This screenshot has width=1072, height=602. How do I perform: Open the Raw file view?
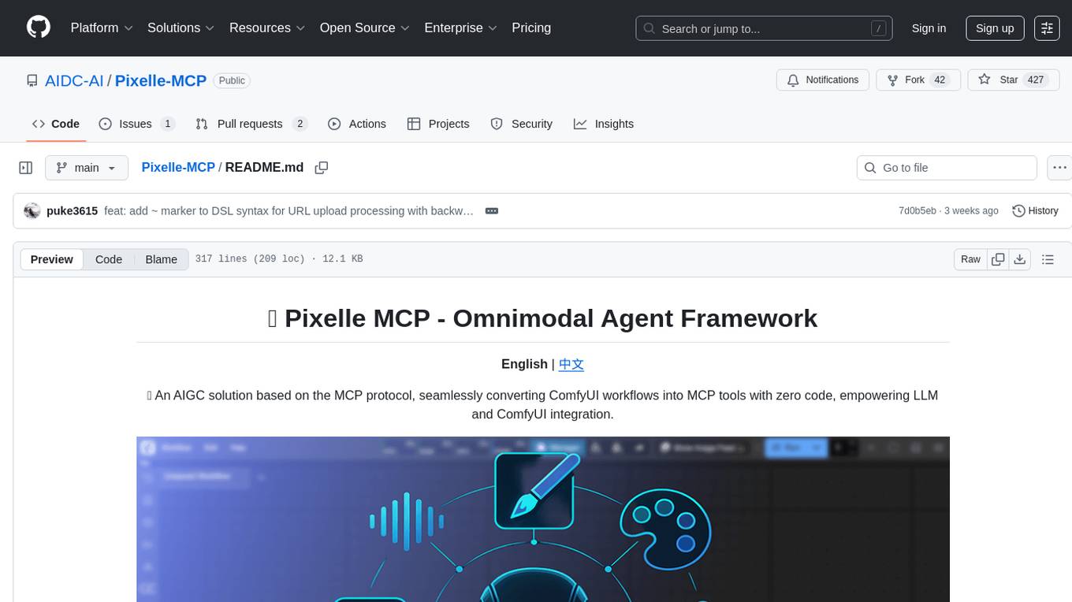coord(970,259)
